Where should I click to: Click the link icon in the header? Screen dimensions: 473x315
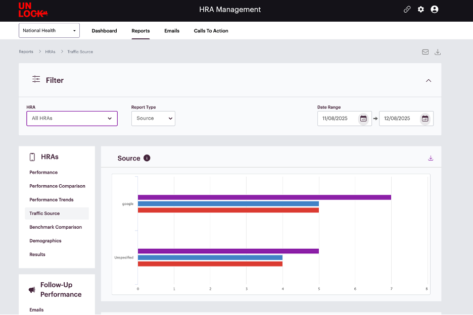point(407,10)
